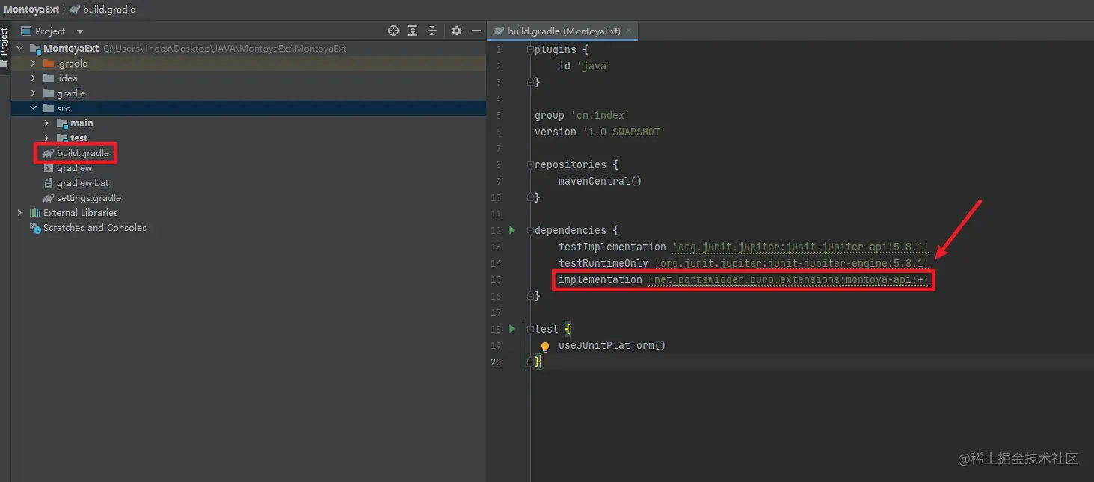1094x482 pixels.
Task: Collapse the MontoyaExt root project node
Action: pos(19,49)
